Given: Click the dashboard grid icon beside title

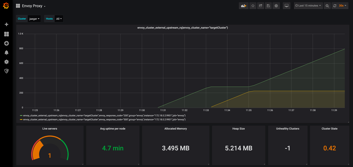Looking at the screenshot, I should (18, 6).
